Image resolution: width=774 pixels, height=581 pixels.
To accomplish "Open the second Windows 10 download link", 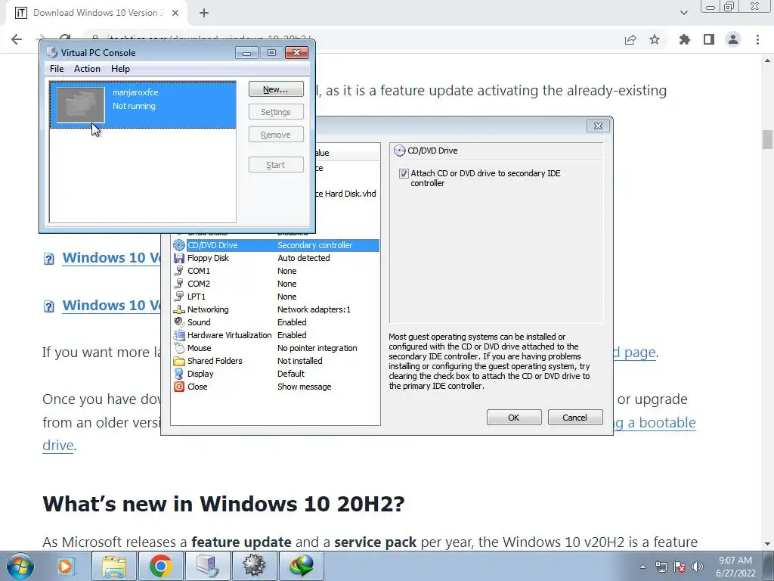I will pos(112,306).
